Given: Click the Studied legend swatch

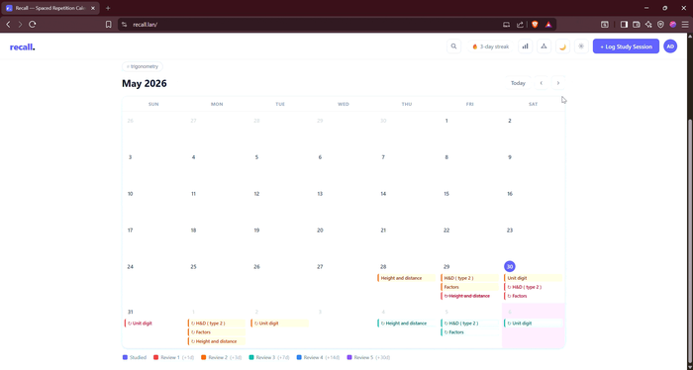Looking at the screenshot, I should 125,357.
